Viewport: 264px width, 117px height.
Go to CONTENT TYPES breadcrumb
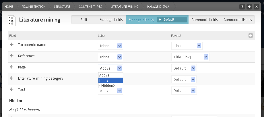pyautogui.click(x=90, y=7)
